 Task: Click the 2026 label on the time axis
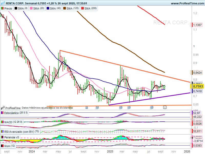click(187, 151)
